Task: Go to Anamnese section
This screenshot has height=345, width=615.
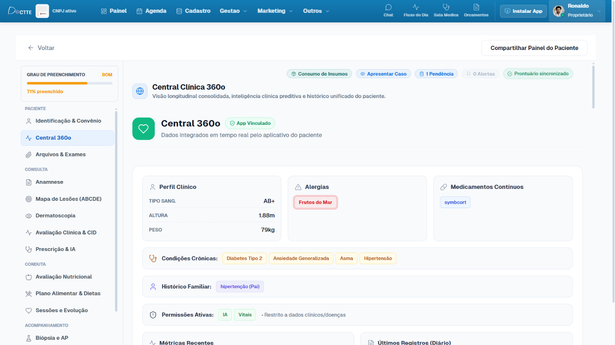Action: point(67,182)
